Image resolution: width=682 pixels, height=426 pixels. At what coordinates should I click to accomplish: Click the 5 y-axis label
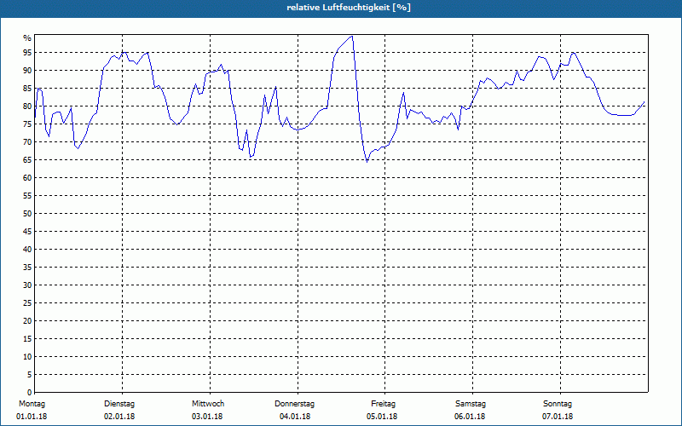click(29, 374)
